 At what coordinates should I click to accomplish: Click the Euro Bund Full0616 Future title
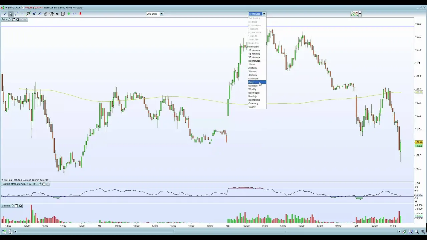(x=68, y=7)
